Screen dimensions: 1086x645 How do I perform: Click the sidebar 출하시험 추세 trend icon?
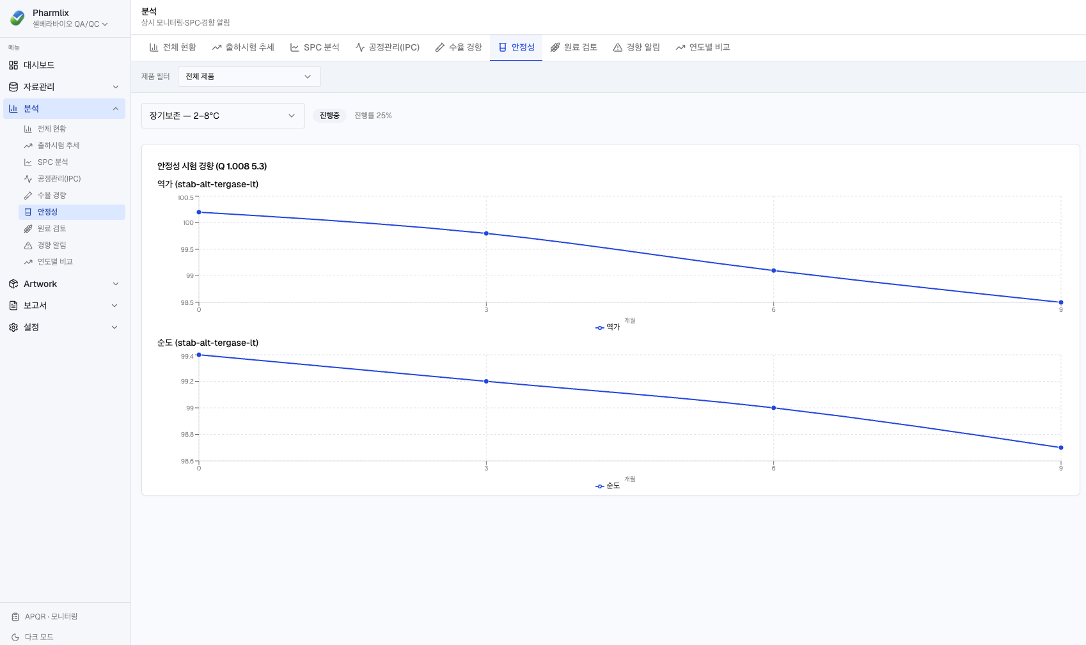pos(28,146)
